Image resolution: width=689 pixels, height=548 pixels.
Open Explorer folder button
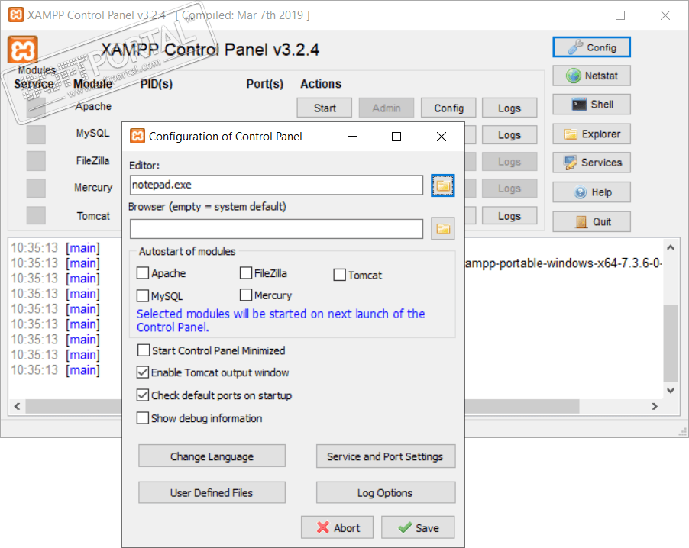(x=591, y=134)
